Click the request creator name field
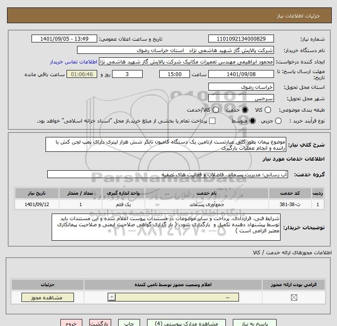This screenshot has width=337, height=326. [x=186, y=62]
